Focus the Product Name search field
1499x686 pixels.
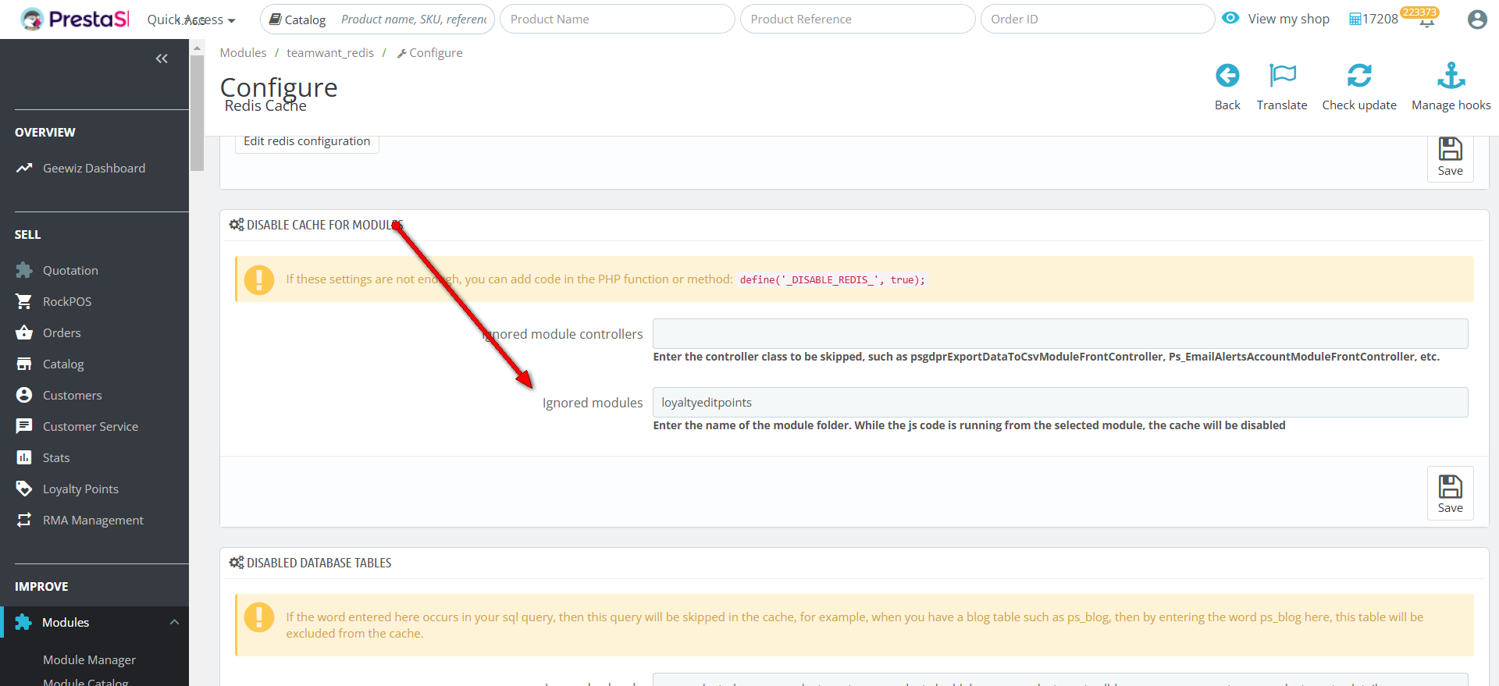point(617,20)
